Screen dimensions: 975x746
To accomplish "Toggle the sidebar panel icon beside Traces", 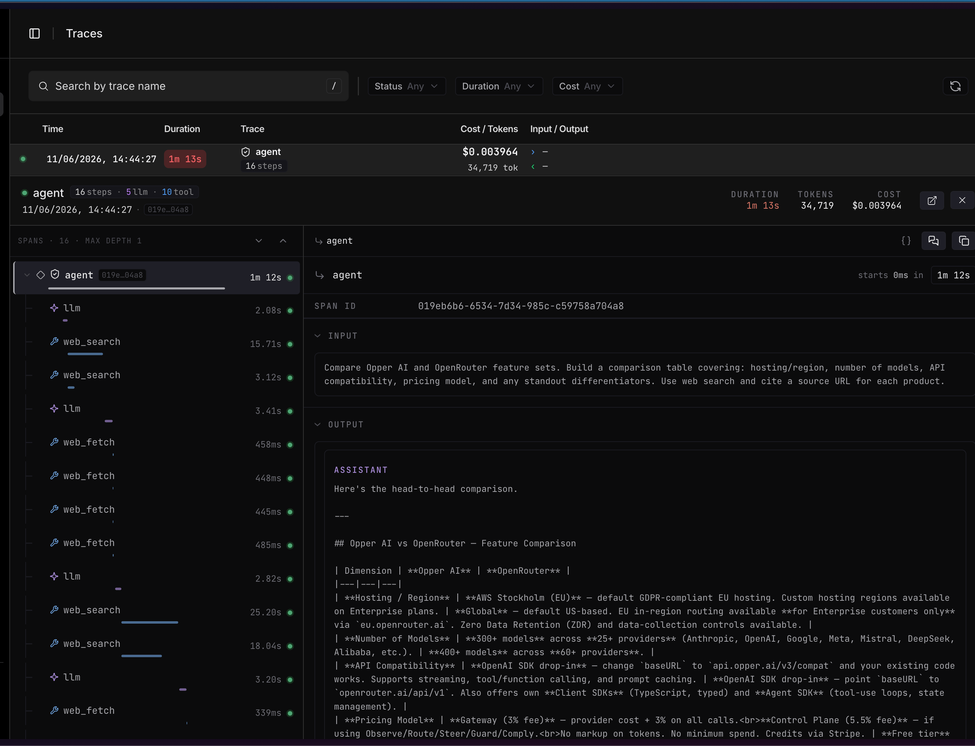I will pyautogui.click(x=34, y=33).
